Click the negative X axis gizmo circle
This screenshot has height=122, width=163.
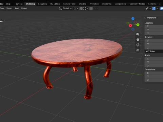pyautogui.click(x=135, y=22)
